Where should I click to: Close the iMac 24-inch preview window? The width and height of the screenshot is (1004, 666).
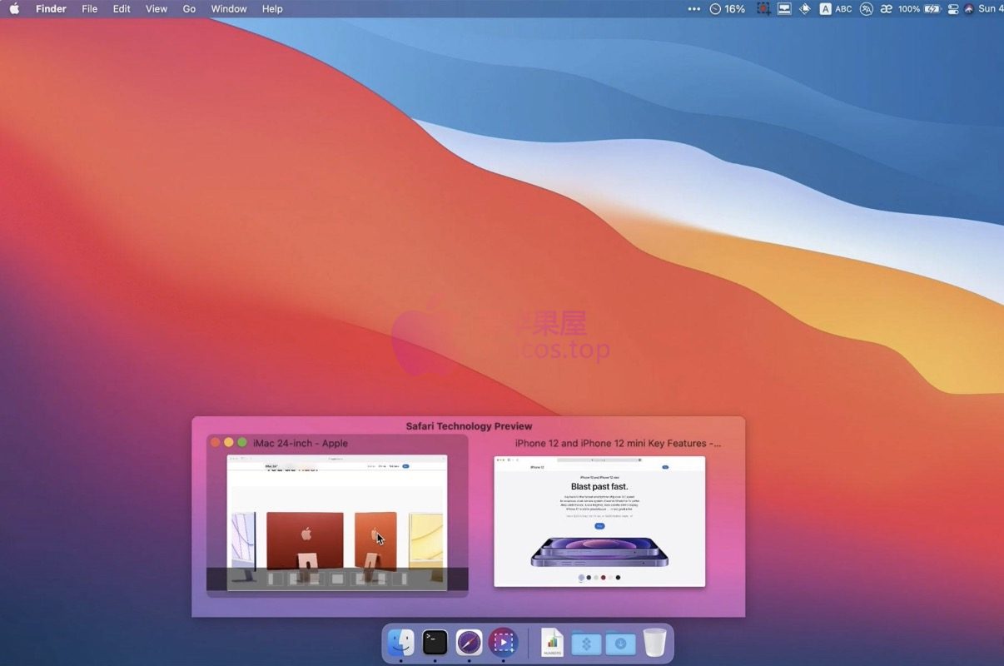point(215,443)
